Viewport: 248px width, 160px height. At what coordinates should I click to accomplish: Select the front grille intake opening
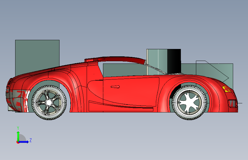[232, 103]
